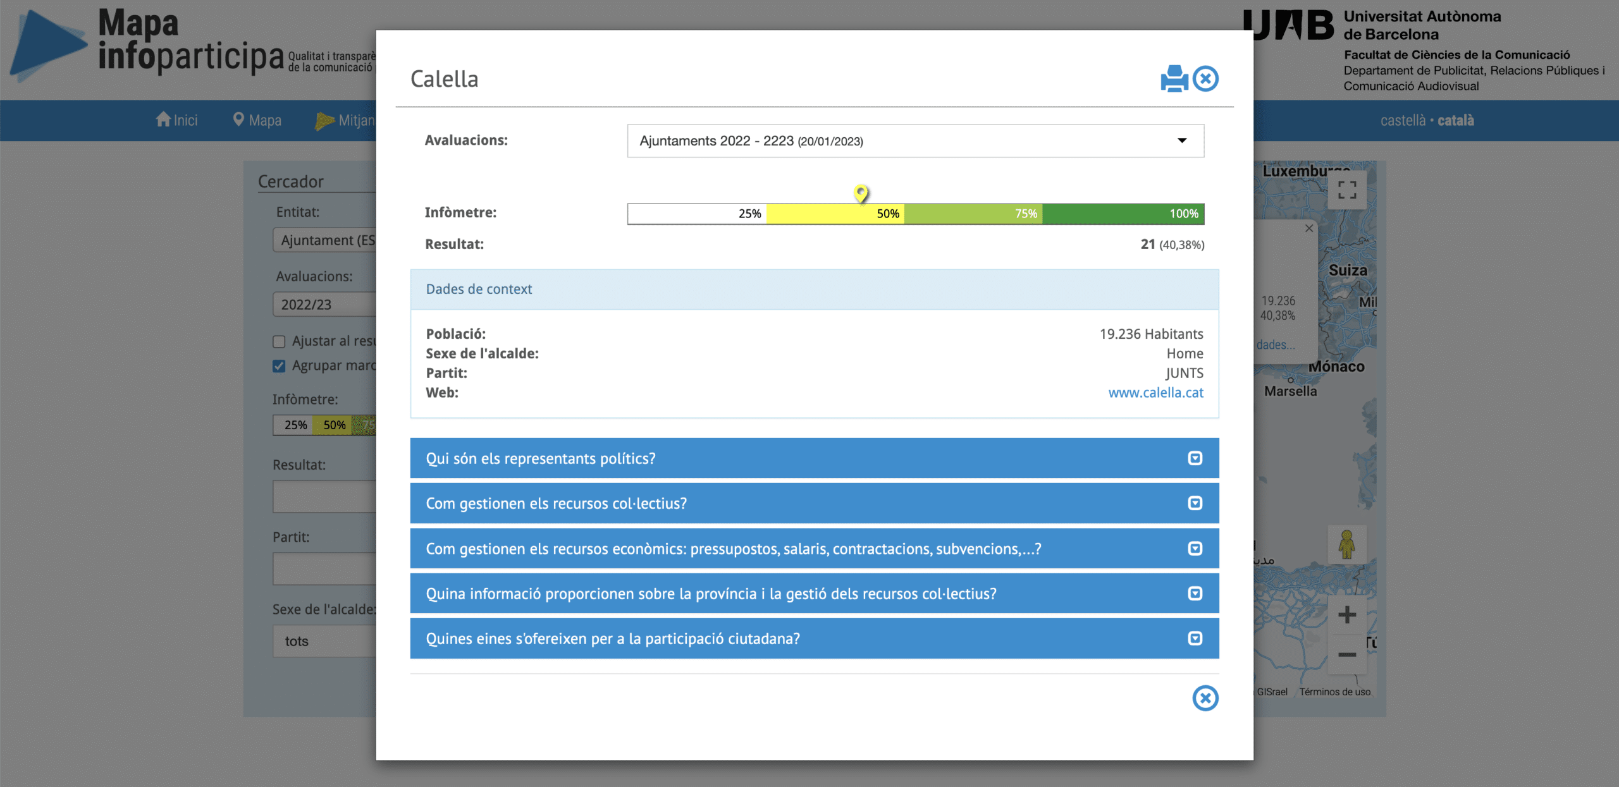Click chevron icon on recursos col·lectius row

(x=1195, y=503)
